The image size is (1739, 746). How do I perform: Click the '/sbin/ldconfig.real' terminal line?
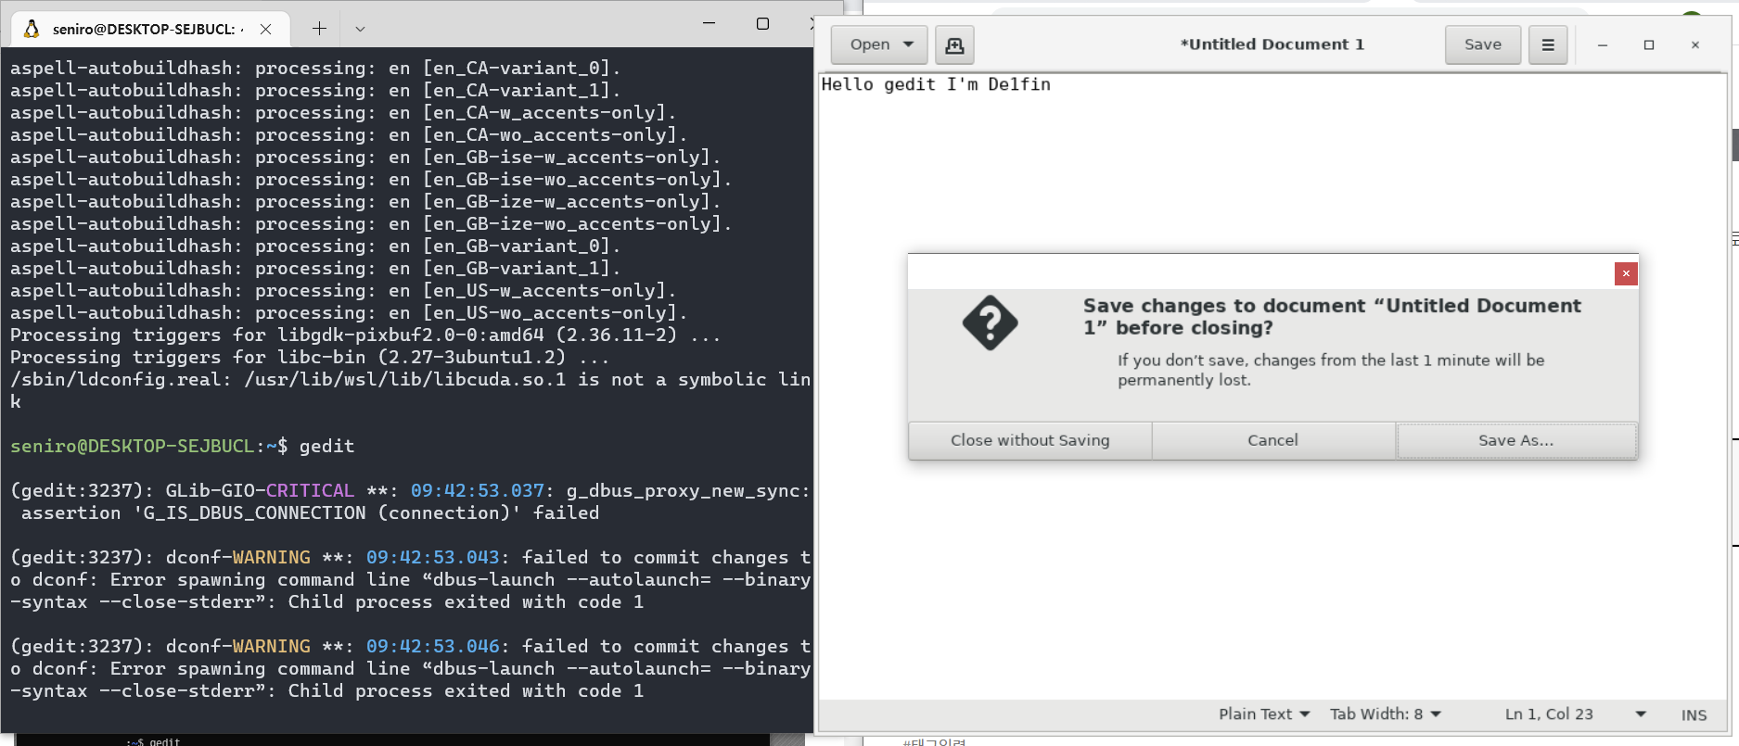tap(411, 390)
